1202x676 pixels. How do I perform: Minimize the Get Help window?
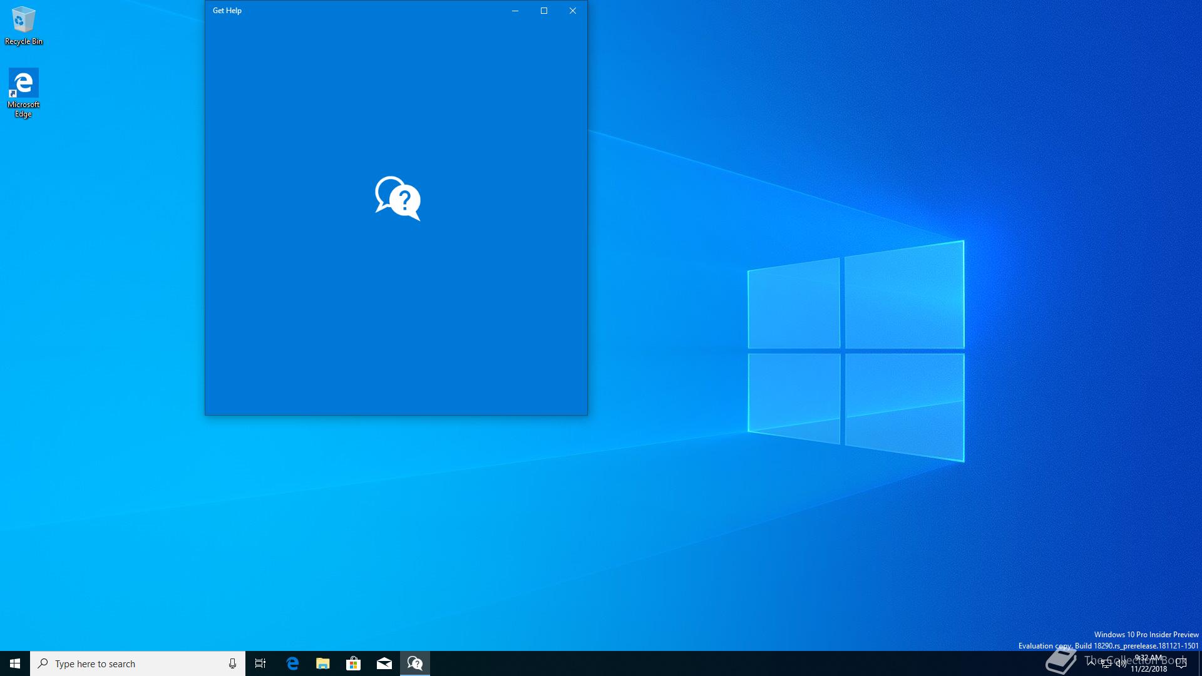(x=515, y=11)
